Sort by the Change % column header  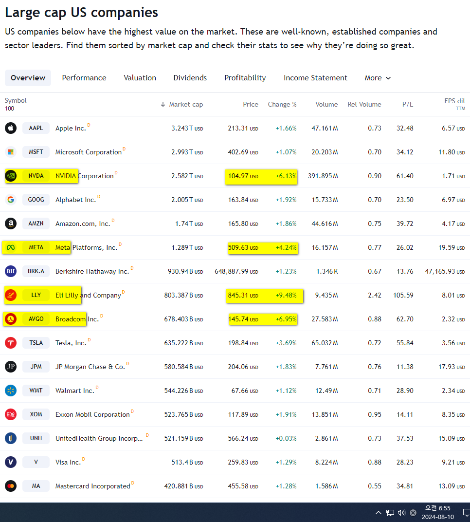click(x=282, y=105)
